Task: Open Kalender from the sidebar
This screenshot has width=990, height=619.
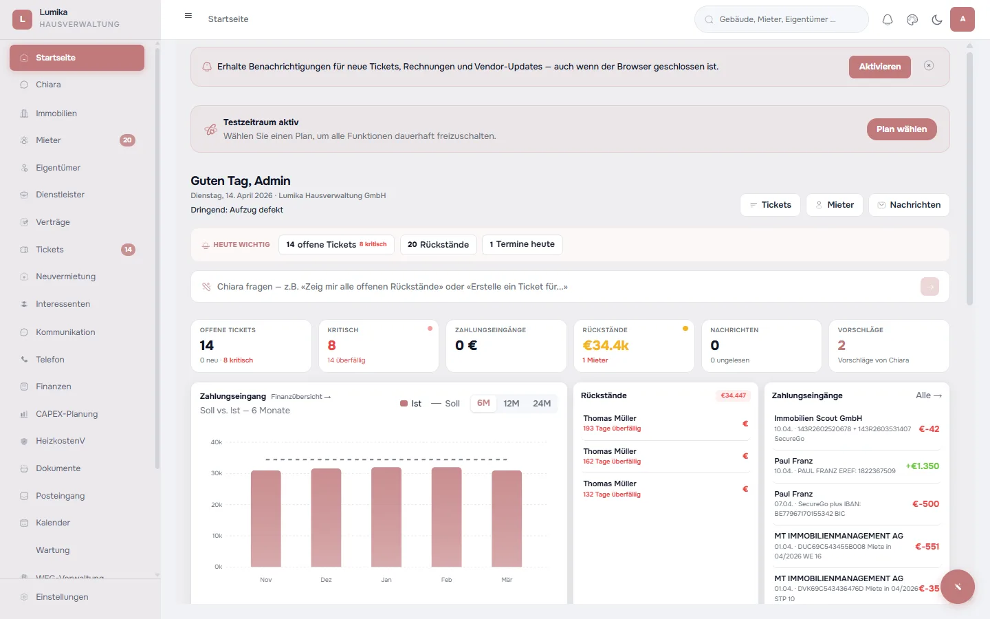Action: (52, 522)
